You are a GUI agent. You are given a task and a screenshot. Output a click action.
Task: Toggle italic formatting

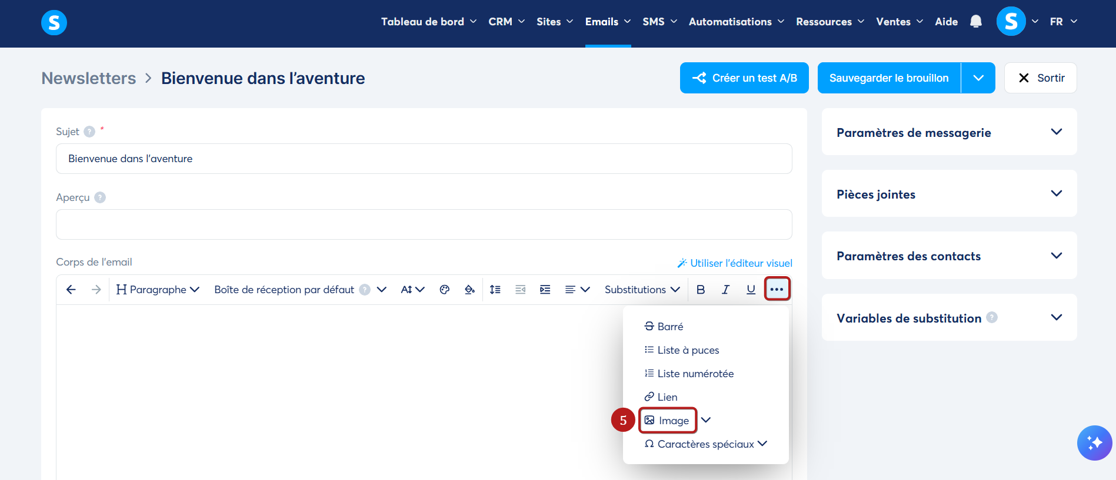point(726,290)
